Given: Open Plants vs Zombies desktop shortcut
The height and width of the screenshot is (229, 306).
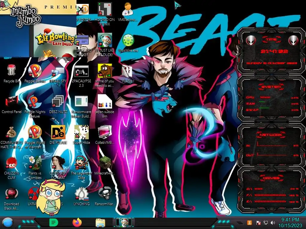Looking at the screenshot, I should (x=35, y=168).
